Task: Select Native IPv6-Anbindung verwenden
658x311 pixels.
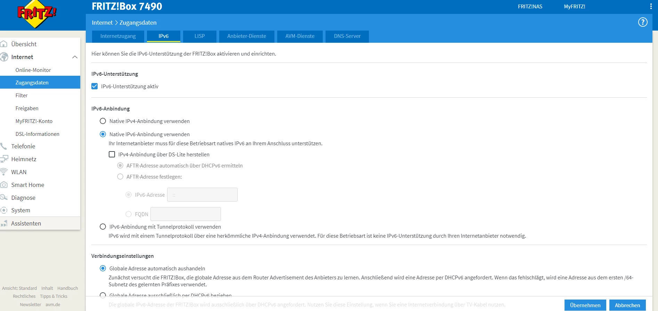Action: click(x=103, y=134)
